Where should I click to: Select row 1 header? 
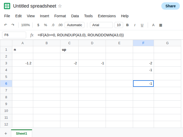6,50
